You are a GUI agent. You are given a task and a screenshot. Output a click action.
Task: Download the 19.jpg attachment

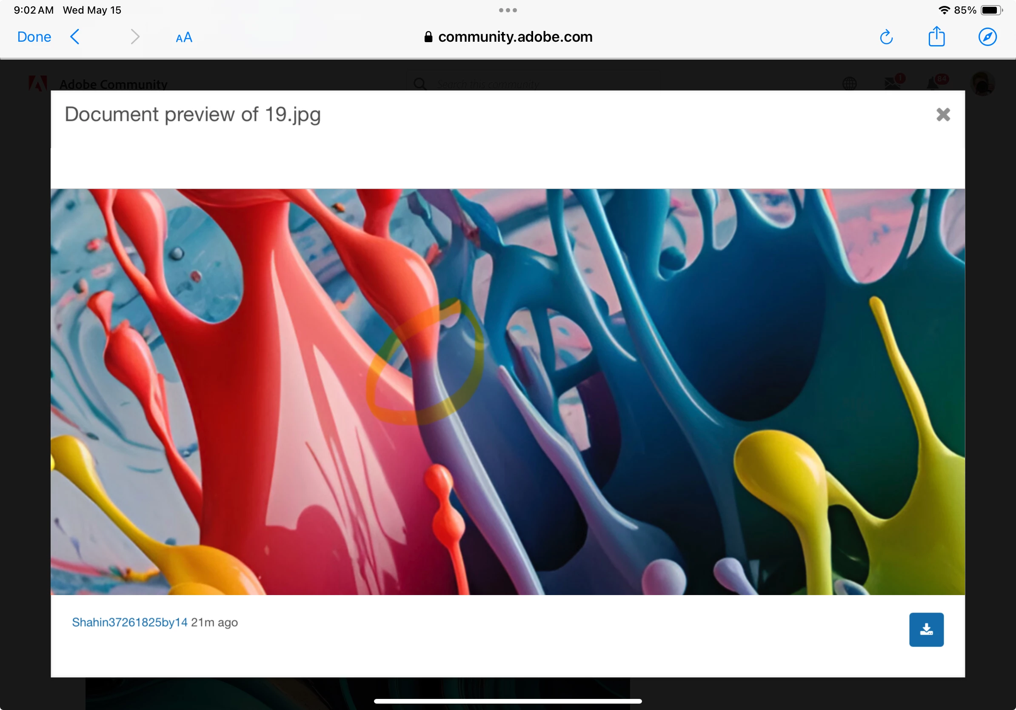926,629
